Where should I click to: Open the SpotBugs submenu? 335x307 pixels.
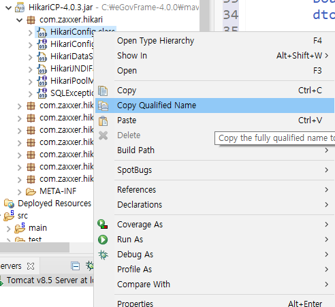click(214, 170)
